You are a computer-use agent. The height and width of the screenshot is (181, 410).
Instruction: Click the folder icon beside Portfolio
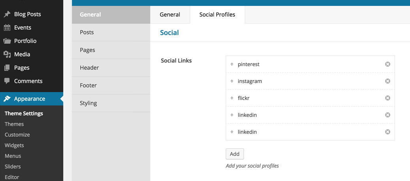coord(7,41)
